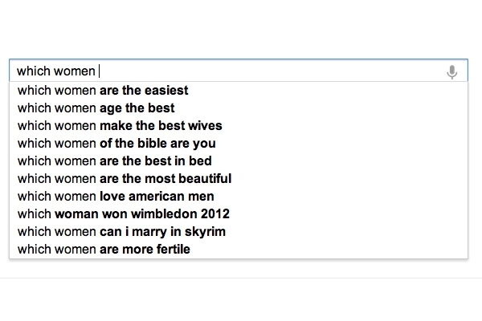Open the Wimbledon 2012 autocomplete entry
This screenshot has width=482, height=321.
(x=239, y=213)
